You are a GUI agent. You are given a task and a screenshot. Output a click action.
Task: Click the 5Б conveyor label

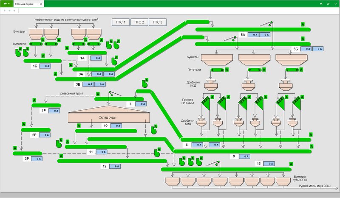click(x=295, y=49)
